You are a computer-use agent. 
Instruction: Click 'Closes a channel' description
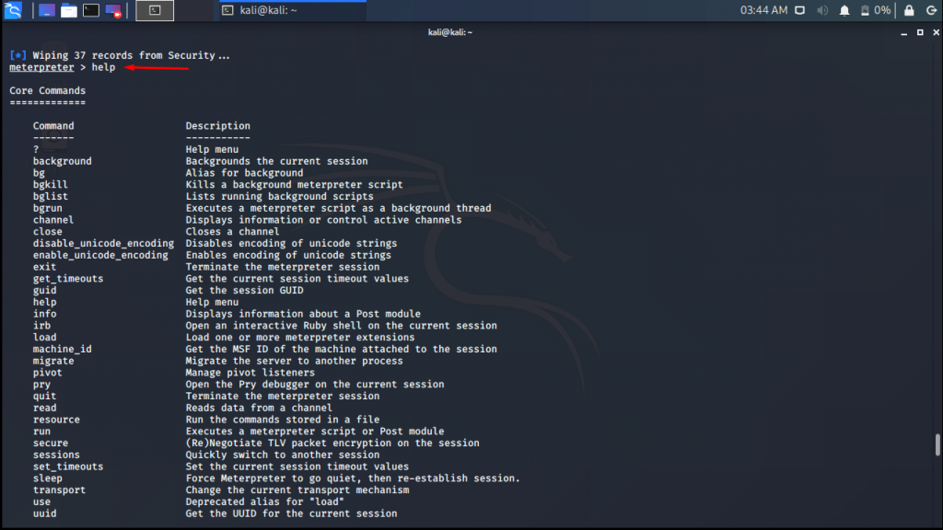pos(232,231)
